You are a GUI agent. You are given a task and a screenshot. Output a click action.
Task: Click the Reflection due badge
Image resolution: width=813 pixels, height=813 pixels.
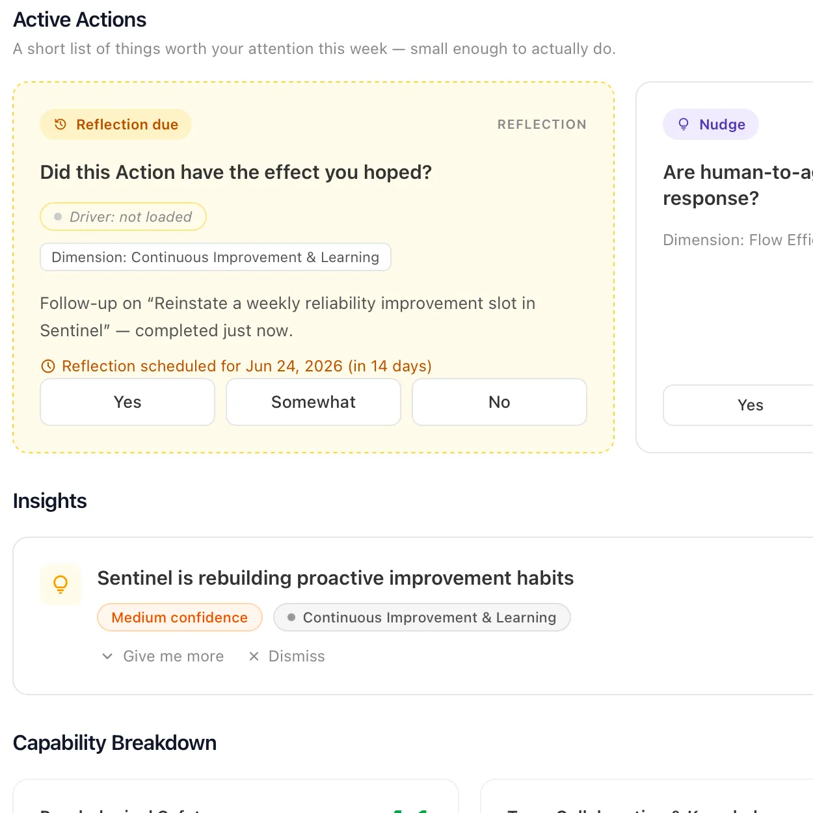(x=116, y=124)
